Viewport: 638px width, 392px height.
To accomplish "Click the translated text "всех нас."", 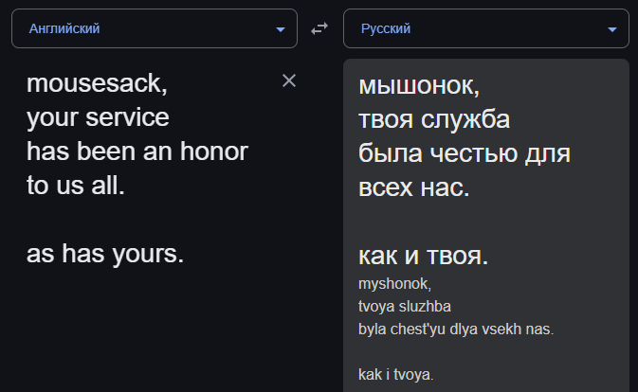I will coord(413,187).
